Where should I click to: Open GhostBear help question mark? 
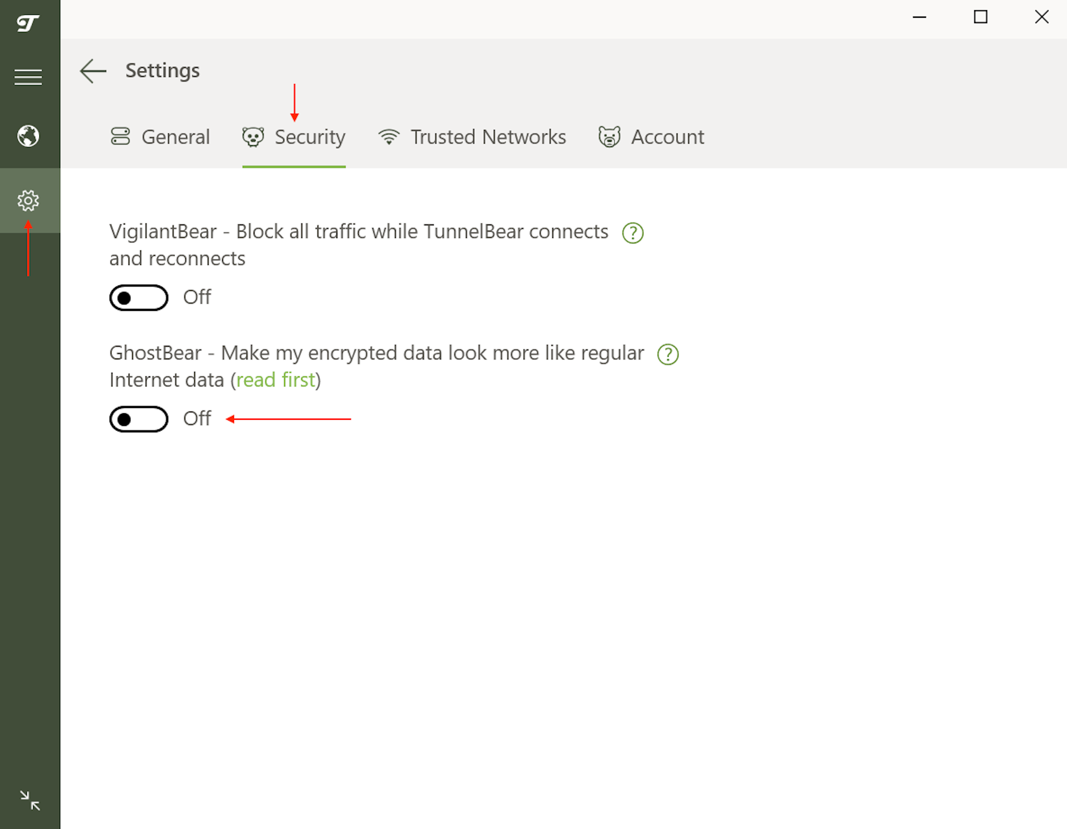(x=668, y=354)
